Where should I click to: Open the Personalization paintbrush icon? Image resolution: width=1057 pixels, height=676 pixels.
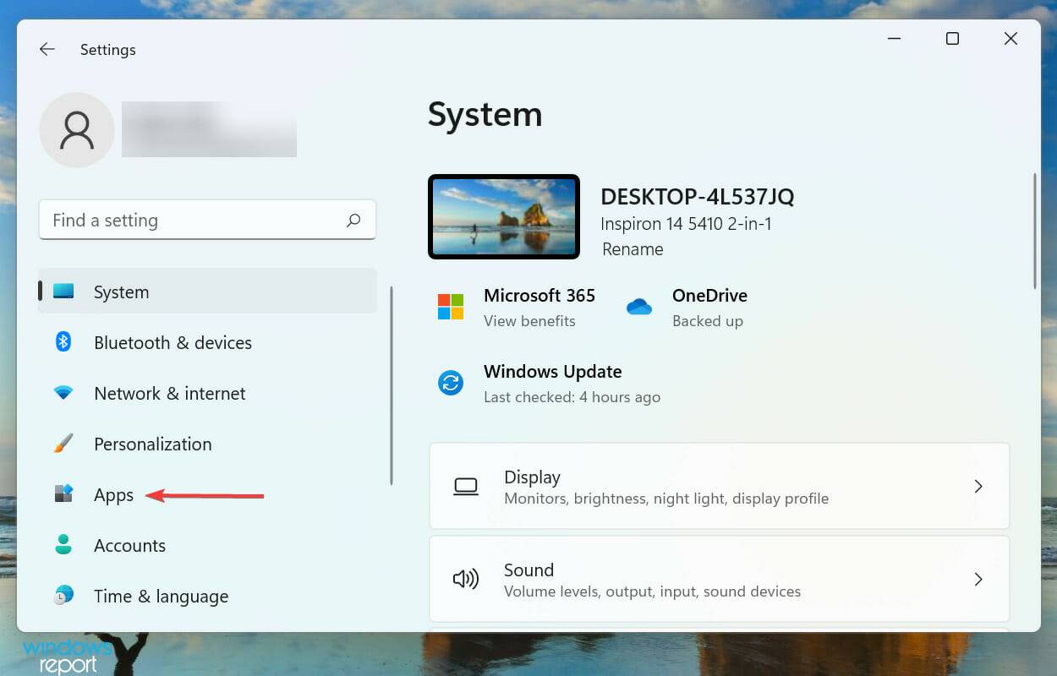click(x=63, y=444)
